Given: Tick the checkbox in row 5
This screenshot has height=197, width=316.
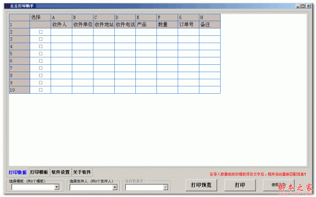Looking at the screenshot, I should pyautogui.click(x=41, y=53).
